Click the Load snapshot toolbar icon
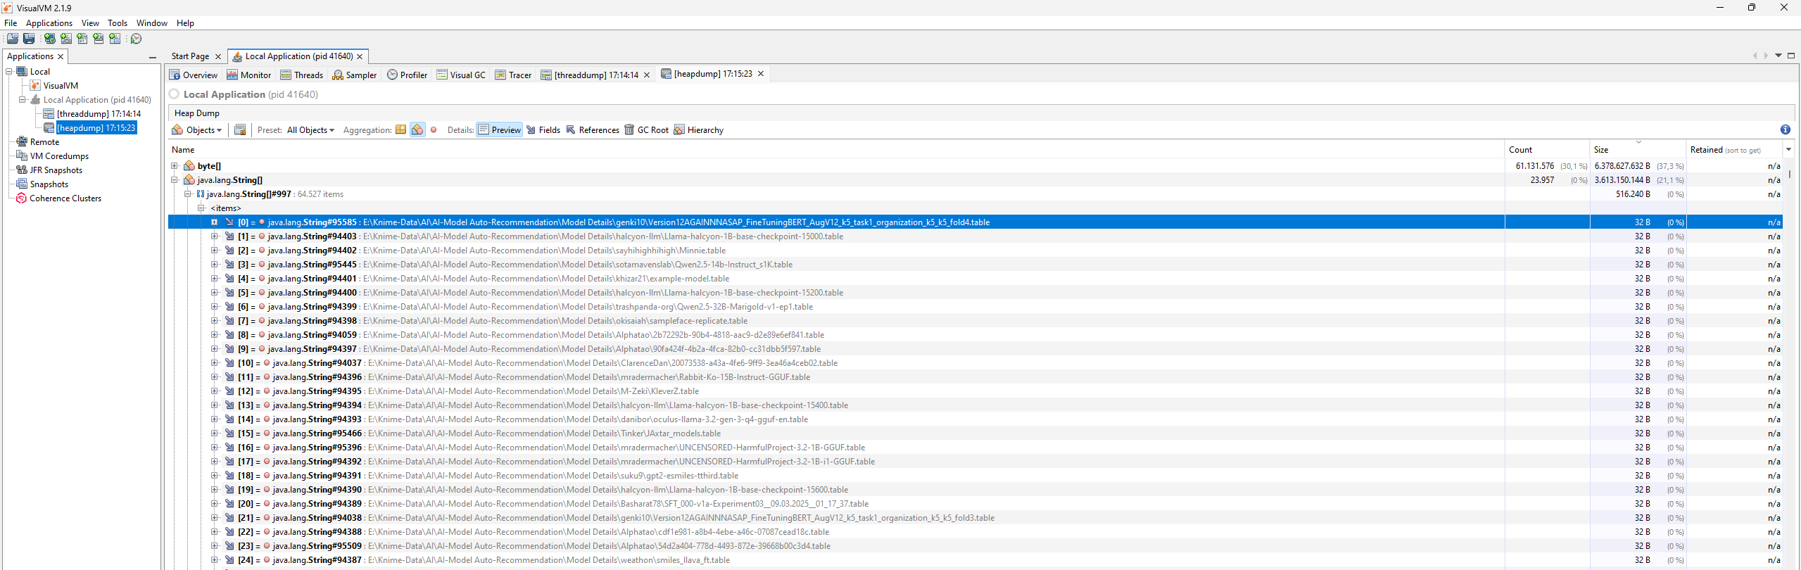Viewport: 1801px width, 570px height. 13,39
